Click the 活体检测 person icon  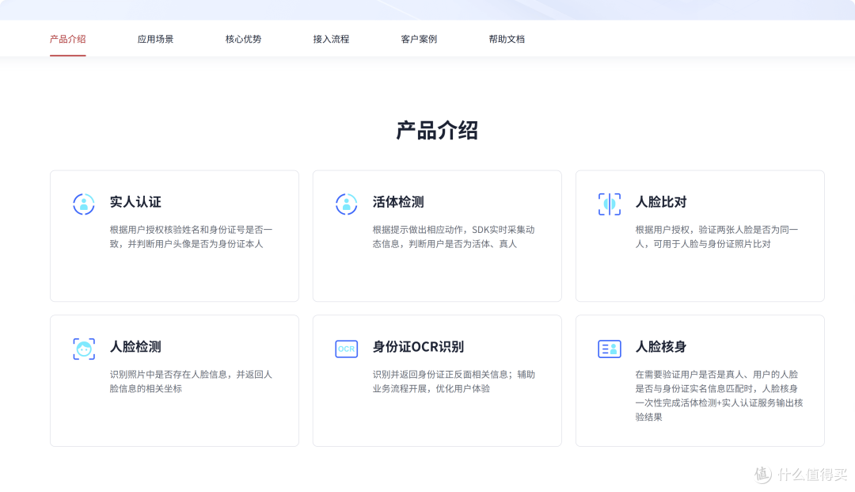[x=346, y=204]
